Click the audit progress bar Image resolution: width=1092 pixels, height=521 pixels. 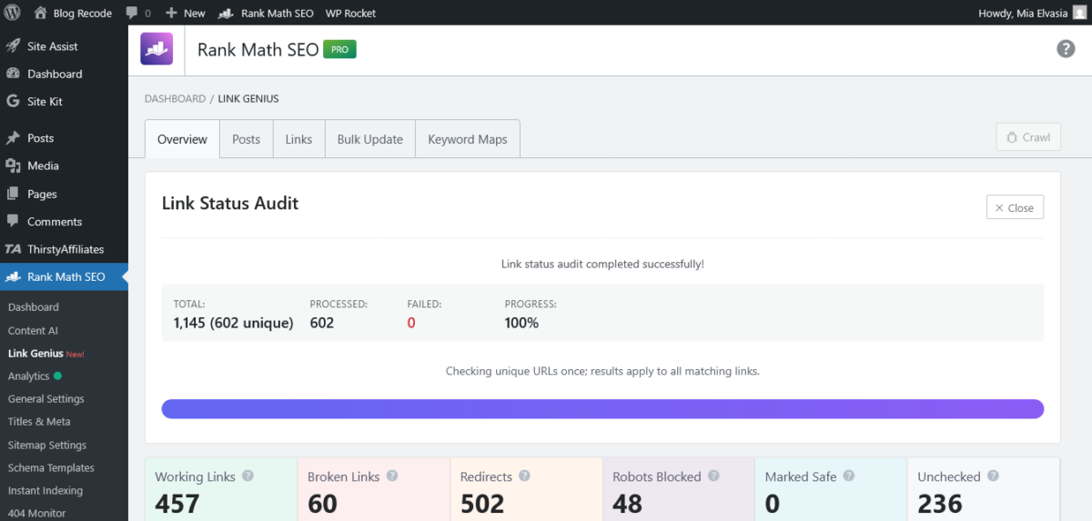(x=602, y=409)
